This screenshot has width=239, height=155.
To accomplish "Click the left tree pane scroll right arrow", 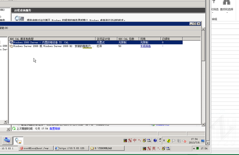I will (x=6, y=122).
